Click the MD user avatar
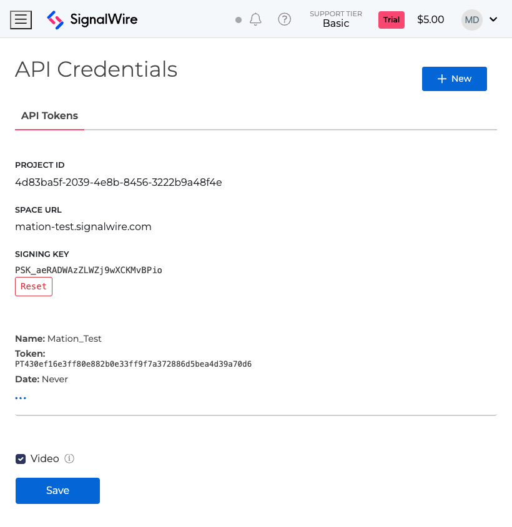Image resolution: width=512 pixels, height=527 pixels. coord(471,20)
